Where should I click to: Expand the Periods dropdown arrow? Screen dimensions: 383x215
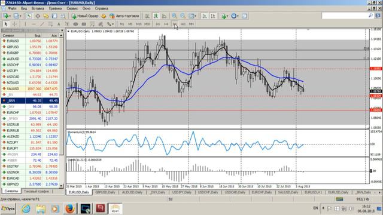click(238, 16)
